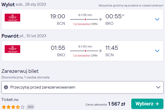Image resolution: width=165 pixels, height=110 pixels.
Task: Click '1 przesiadka CMN' on the outbound flight
Action: coord(85,24)
